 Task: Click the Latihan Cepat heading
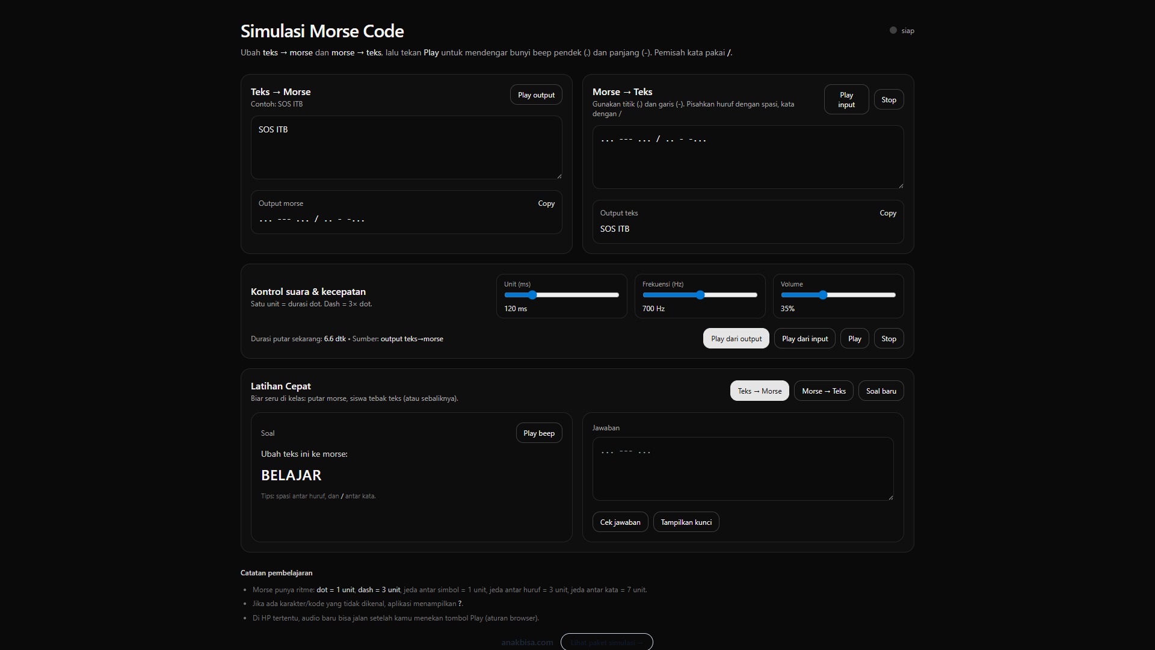(281, 386)
